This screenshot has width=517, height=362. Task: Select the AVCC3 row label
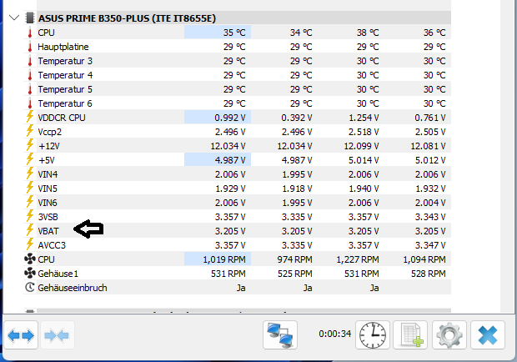(52, 245)
